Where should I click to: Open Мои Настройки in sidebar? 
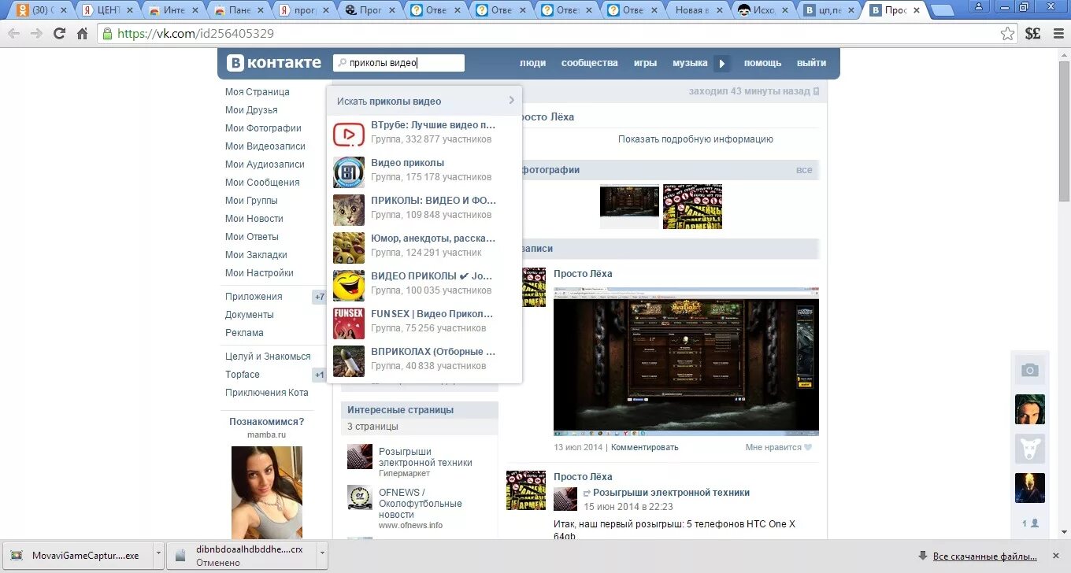click(x=259, y=273)
